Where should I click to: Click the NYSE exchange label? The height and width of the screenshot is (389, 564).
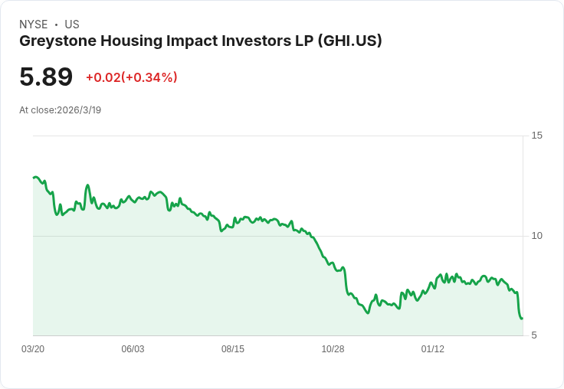(x=34, y=25)
